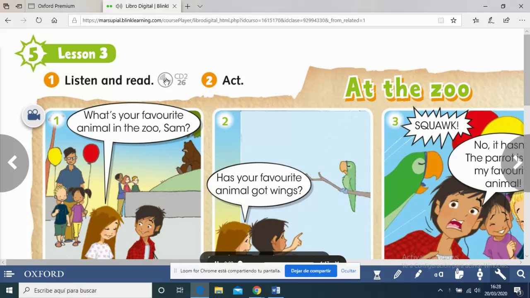Screen dimensions: 530x298
Task: Click speech bubble 'Has your favourite animal got wings?'
Action: (x=259, y=184)
